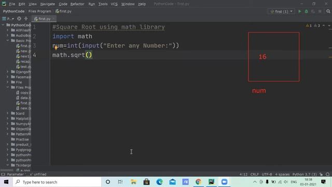Open the 'first (1)' run configuration dropdown
Image resolution: width=332 pixels, height=187 pixels.
pyautogui.click(x=281, y=11)
